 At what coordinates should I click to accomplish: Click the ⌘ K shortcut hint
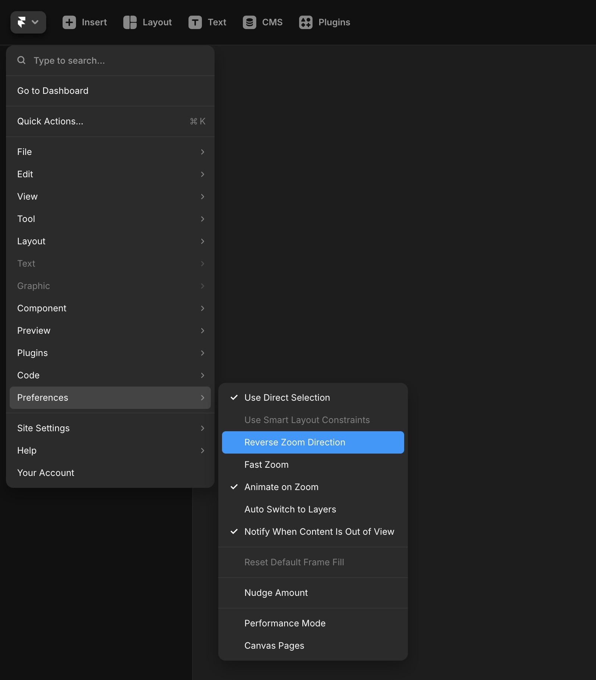(197, 121)
